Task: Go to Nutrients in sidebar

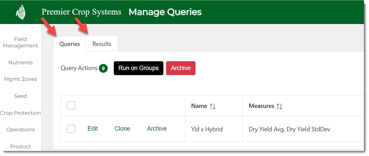Action: pyautogui.click(x=20, y=63)
